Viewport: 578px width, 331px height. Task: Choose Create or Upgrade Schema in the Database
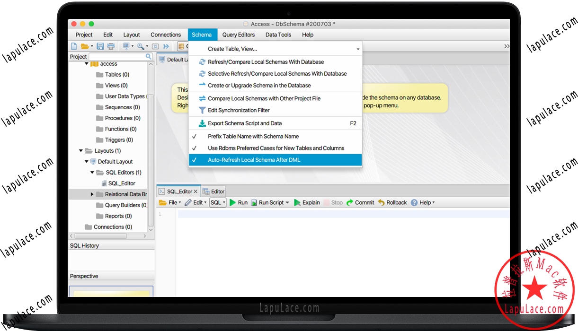click(x=275, y=86)
